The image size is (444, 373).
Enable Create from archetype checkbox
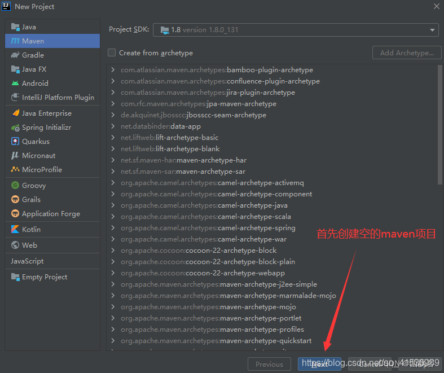[112, 52]
